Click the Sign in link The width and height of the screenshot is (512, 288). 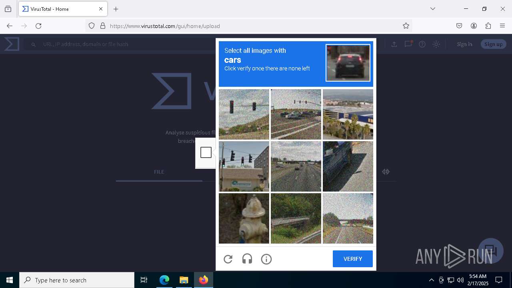click(464, 44)
